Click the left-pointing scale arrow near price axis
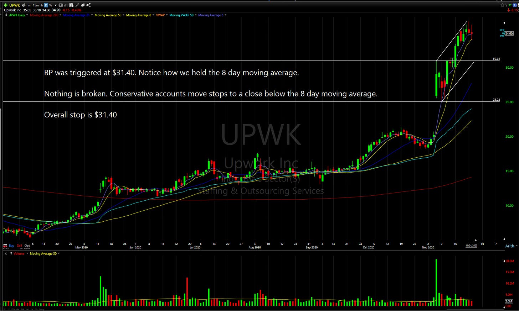519x311 pixels. tap(504, 22)
